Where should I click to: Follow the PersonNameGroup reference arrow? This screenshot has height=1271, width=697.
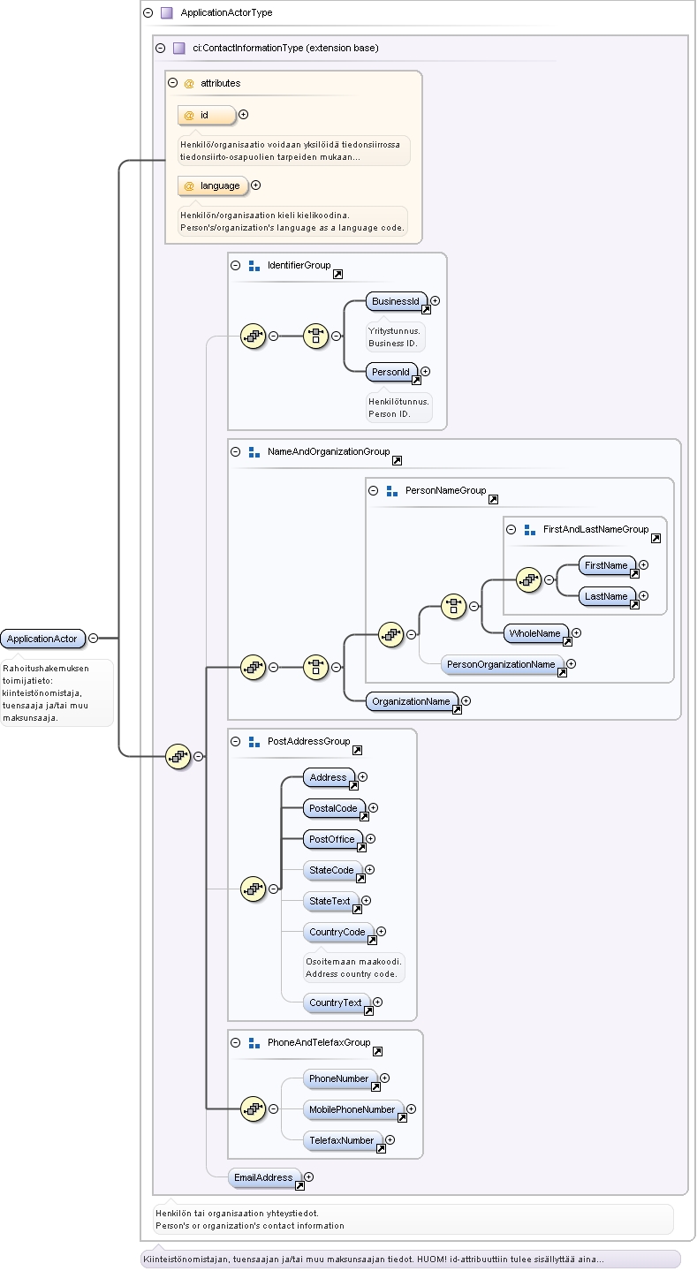click(x=493, y=500)
